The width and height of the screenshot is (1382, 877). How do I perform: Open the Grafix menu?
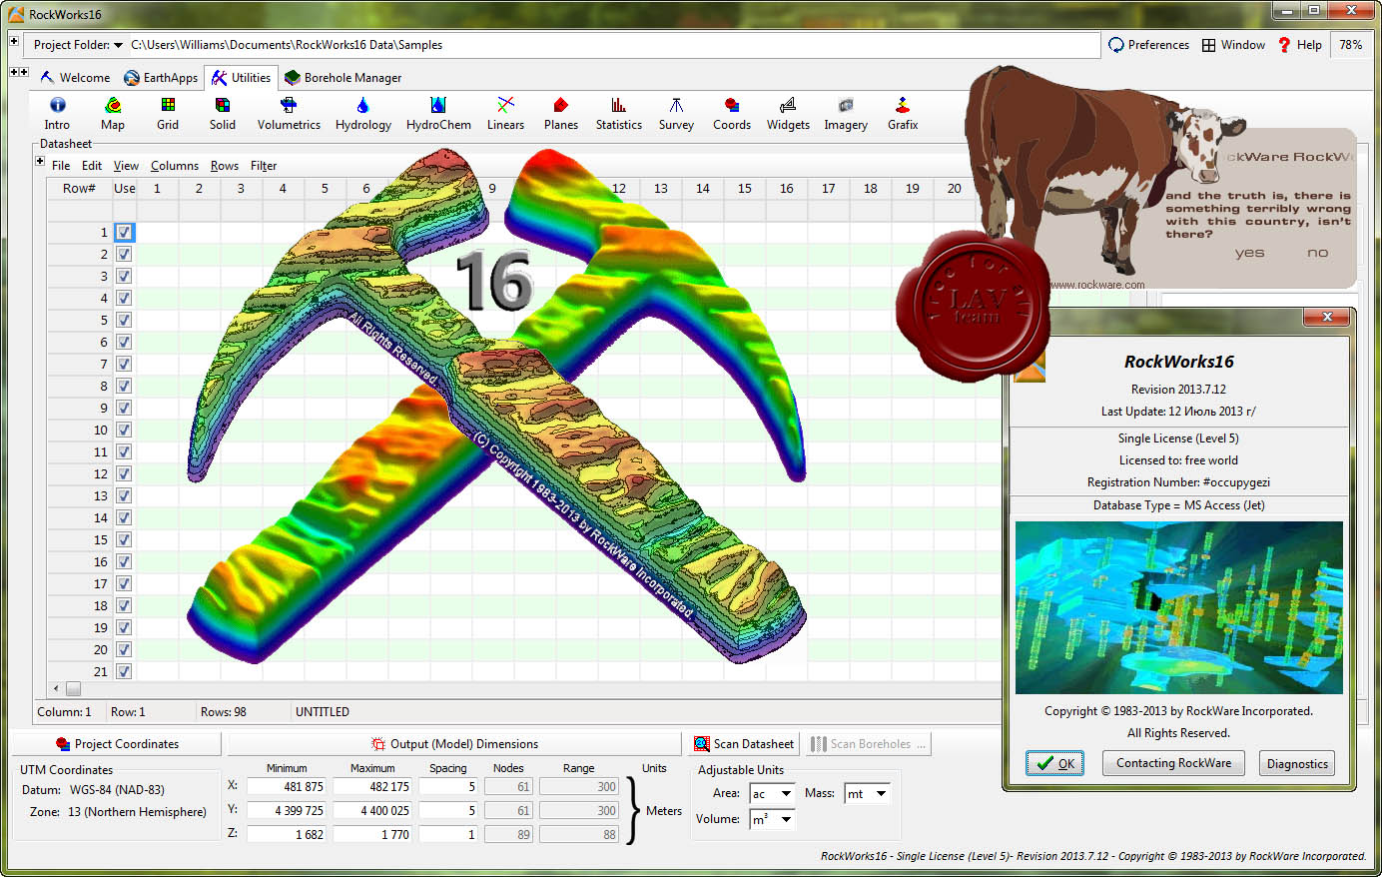[x=903, y=113]
